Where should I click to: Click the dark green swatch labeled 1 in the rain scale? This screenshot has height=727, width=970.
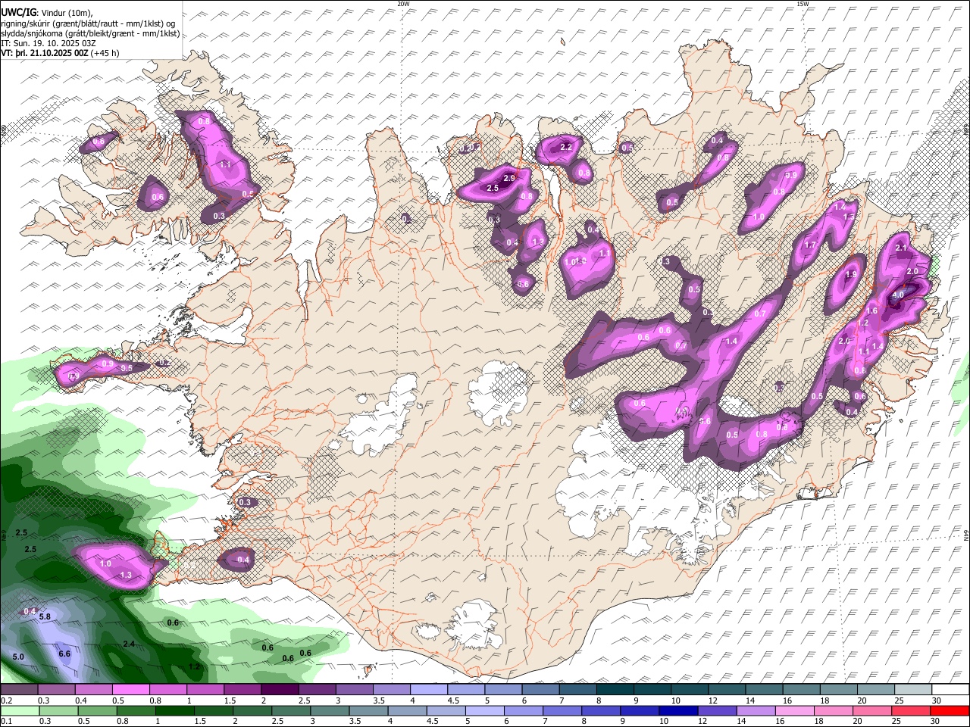(174, 711)
